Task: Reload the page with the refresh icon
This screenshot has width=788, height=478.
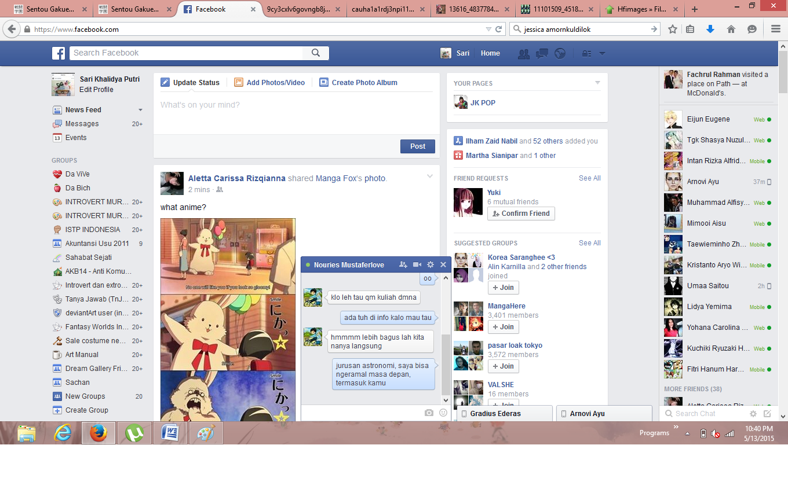Action: point(498,30)
